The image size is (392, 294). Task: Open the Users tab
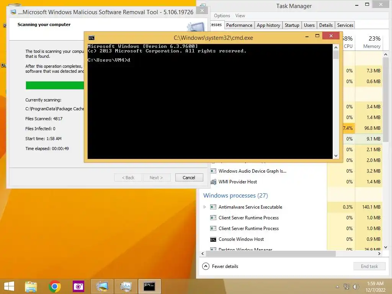point(309,25)
